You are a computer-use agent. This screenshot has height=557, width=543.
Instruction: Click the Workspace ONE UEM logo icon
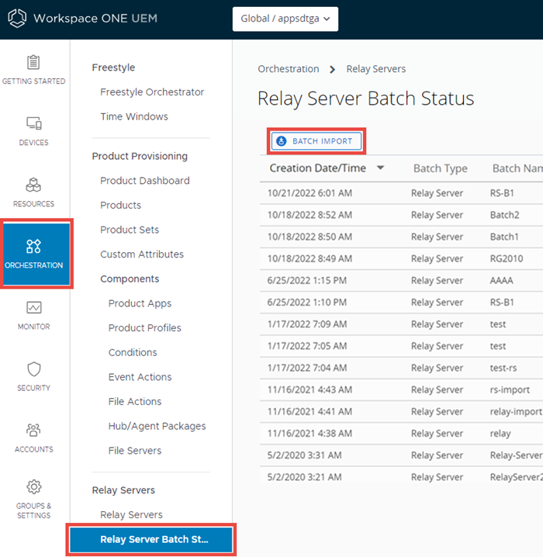(17, 18)
